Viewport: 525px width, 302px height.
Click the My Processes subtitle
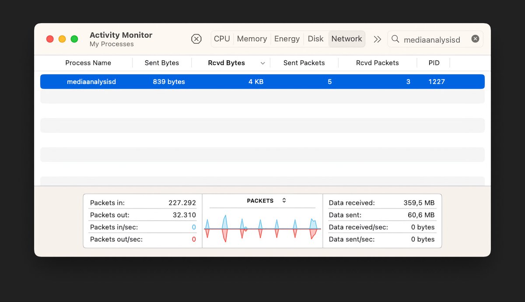(x=112, y=44)
